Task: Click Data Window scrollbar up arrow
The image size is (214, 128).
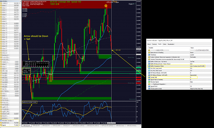Action: (20, 3)
